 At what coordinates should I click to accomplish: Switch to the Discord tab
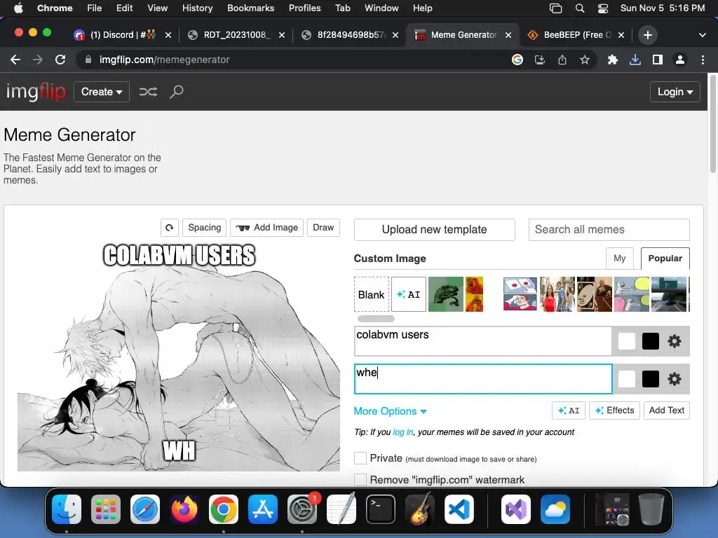coord(122,35)
